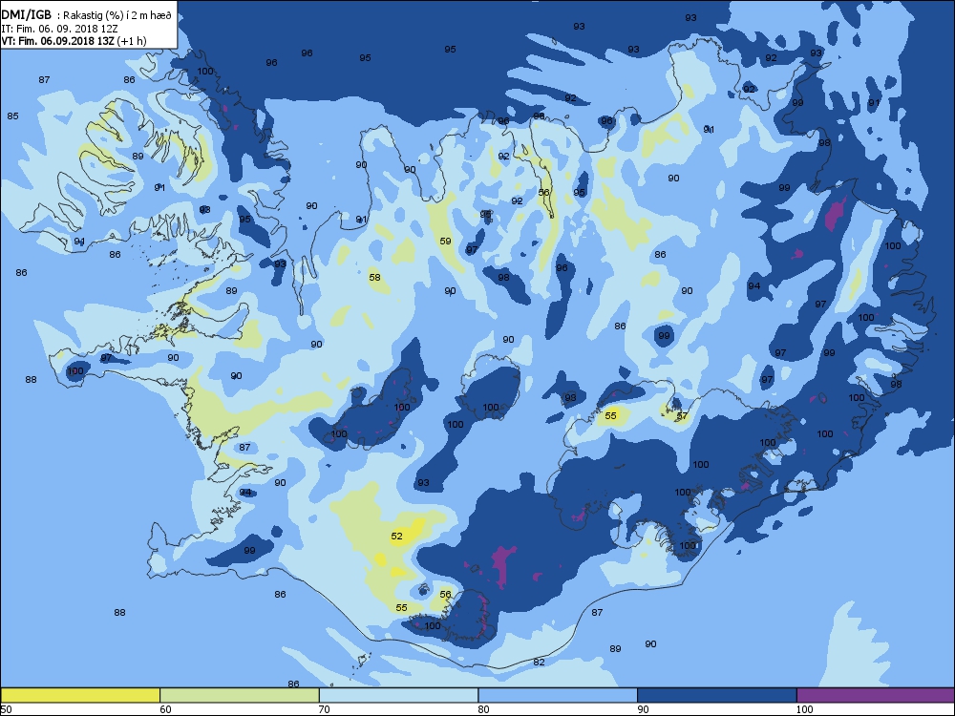The height and width of the screenshot is (716, 955).
Task: Click the 55 value beside the 57 reading
Action: 610,415
